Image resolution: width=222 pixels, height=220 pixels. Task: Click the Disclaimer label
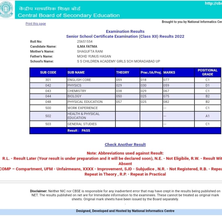[x=39, y=191]
